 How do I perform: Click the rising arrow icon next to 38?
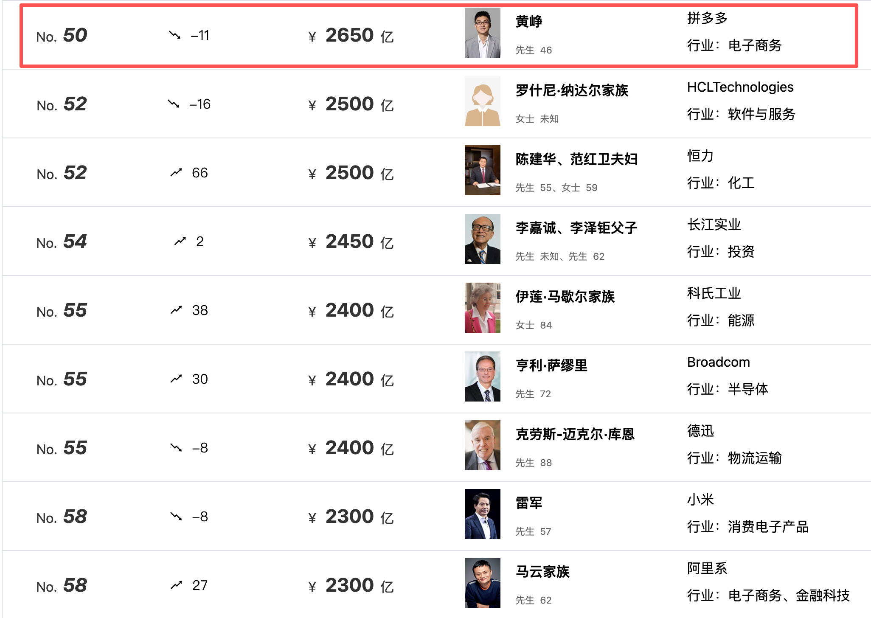[x=176, y=310]
